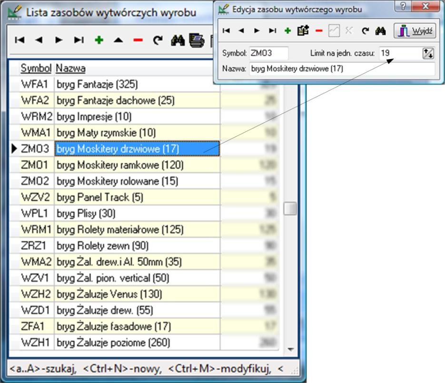445x383 pixels.
Task: Go to first record in list window
Action: tap(20, 40)
